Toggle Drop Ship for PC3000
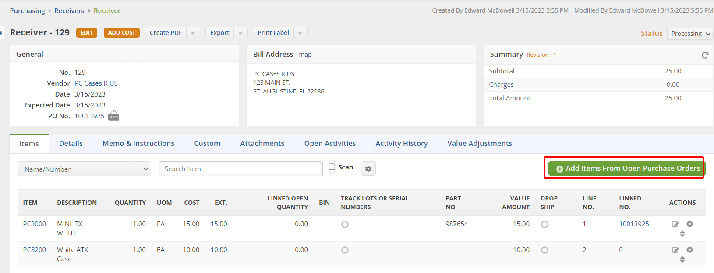This screenshot has height=273, width=714. point(544,225)
